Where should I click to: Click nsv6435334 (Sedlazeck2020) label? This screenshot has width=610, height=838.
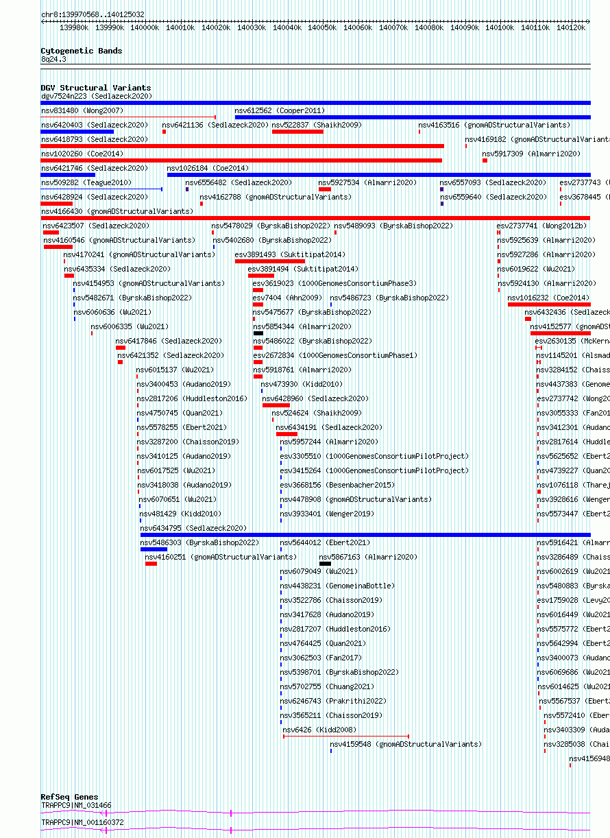tap(117, 269)
